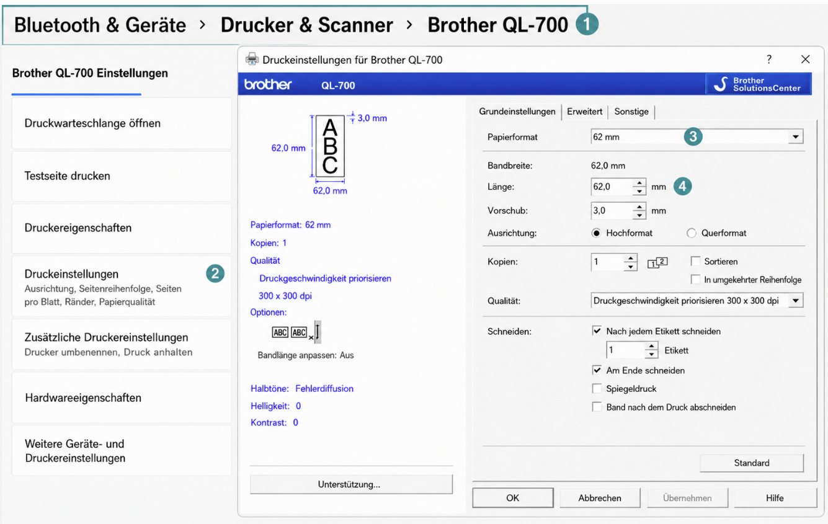Click the Vorschub input field

[x=612, y=211]
